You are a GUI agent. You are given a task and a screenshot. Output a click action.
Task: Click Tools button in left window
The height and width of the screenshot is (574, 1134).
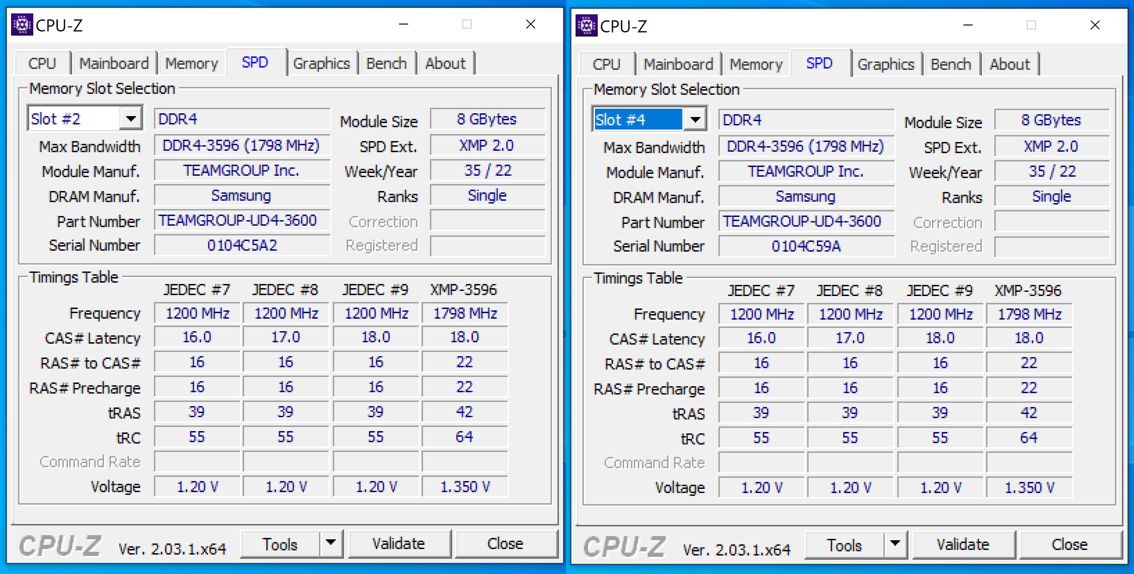coord(280,544)
